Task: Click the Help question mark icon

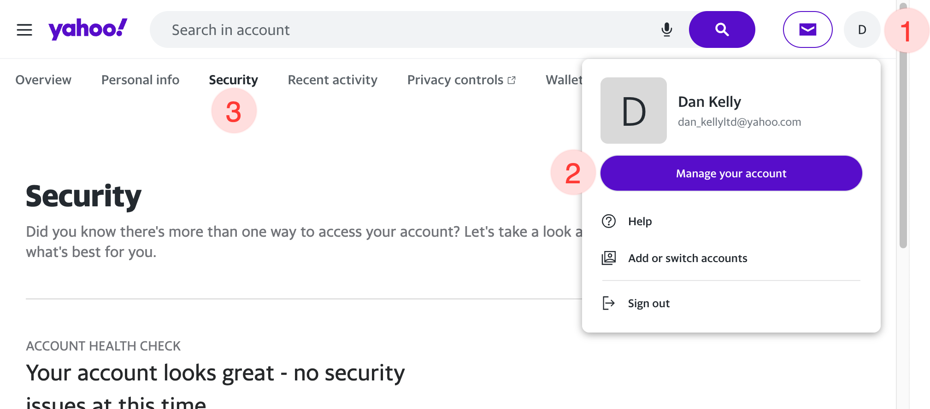Action: point(609,222)
